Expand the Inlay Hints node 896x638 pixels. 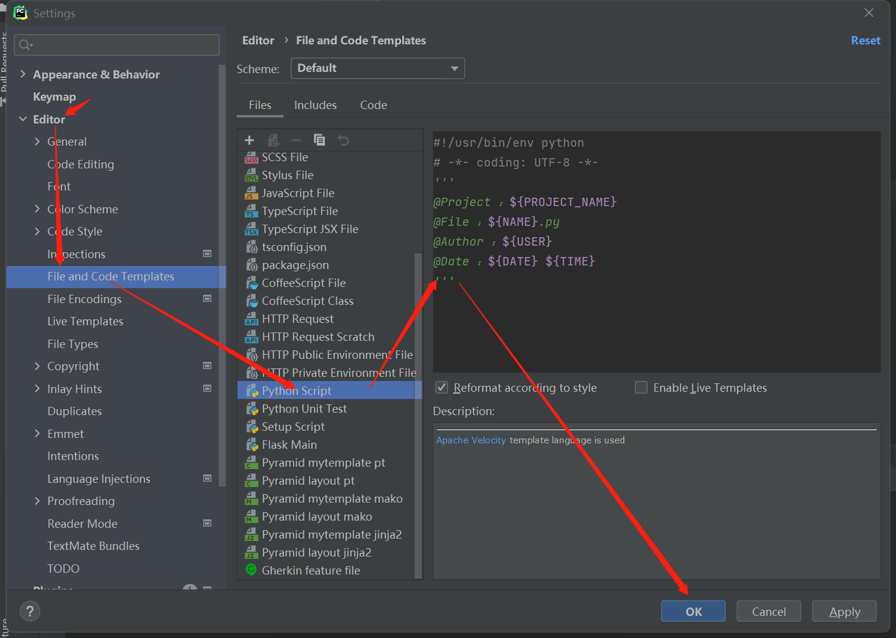point(37,389)
